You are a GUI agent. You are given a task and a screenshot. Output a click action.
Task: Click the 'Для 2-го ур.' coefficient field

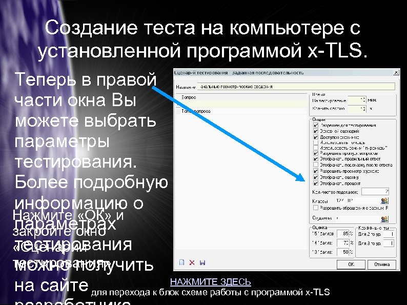coord(389,234)
